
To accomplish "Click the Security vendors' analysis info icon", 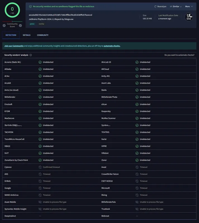I will pyautogui.click(x=31, y=55).
